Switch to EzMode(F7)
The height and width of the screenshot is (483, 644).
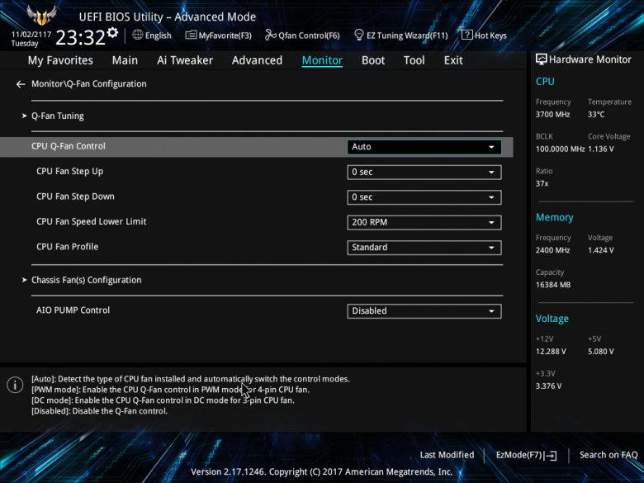526,455
